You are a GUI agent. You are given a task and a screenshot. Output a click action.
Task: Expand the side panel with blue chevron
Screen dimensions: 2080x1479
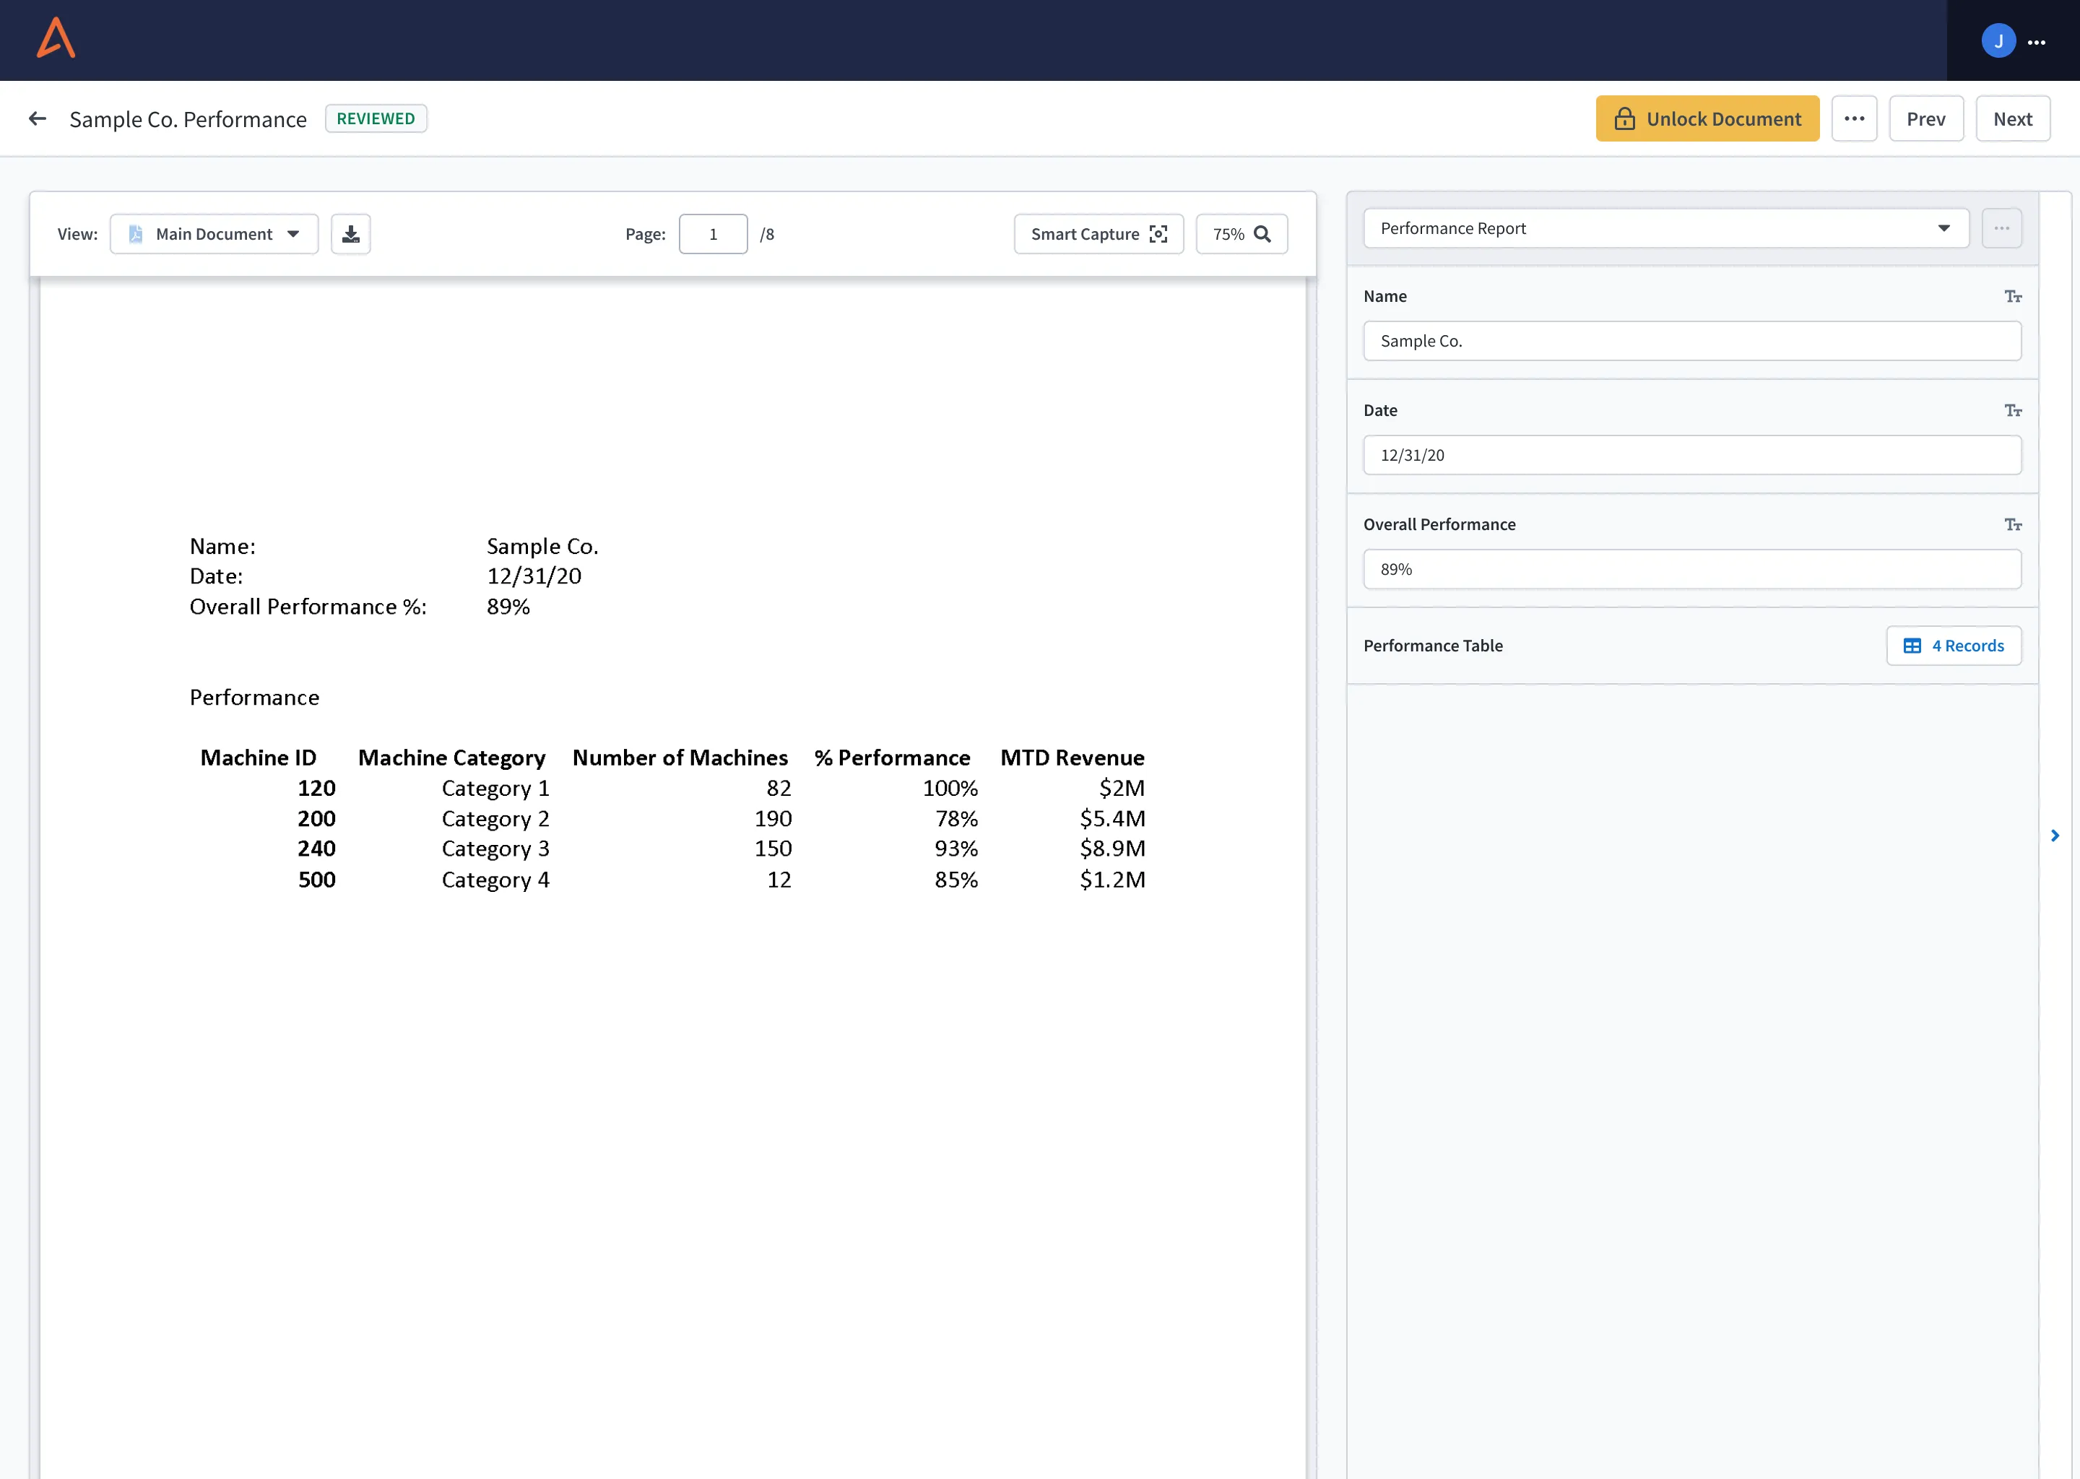tap(2055, 835)
